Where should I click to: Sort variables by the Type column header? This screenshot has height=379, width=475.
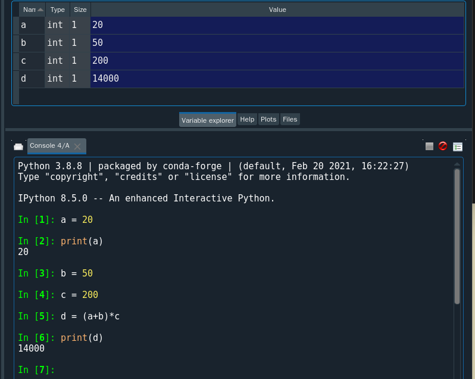point(58,10)
